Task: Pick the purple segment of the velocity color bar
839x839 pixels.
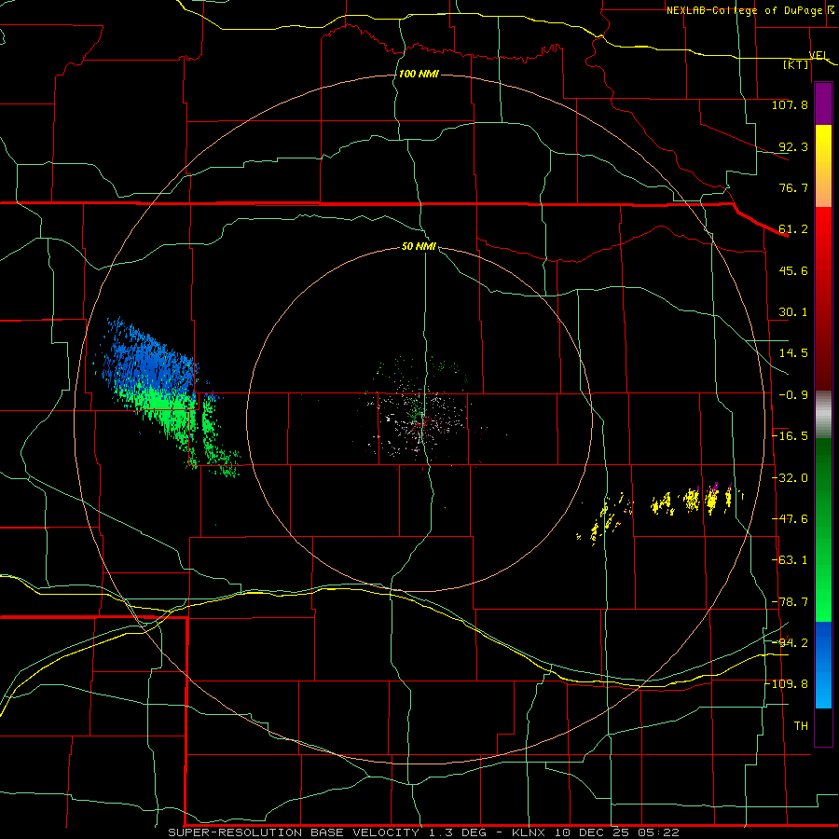Action: [823, 104]
